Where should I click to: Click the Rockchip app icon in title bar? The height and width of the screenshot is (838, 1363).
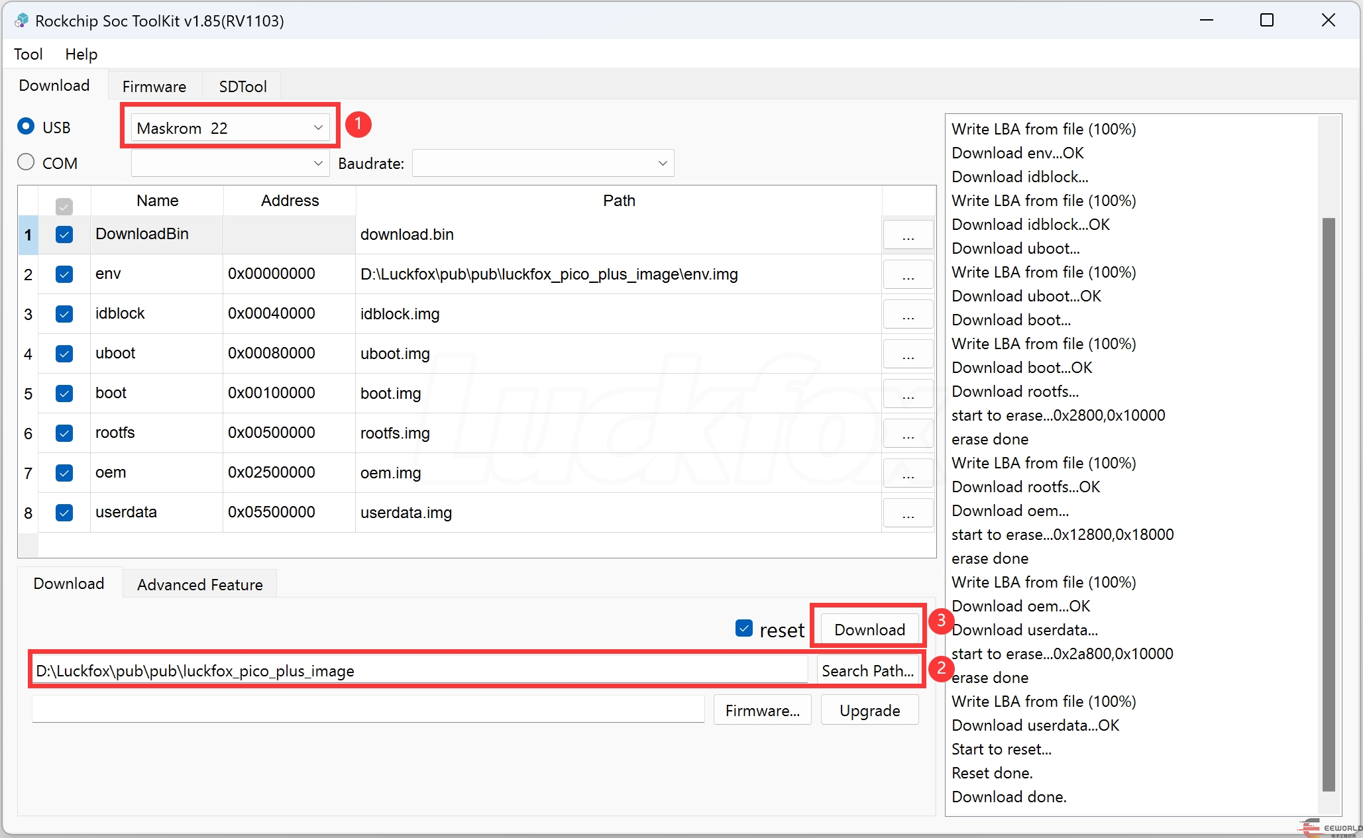coord(21,21)
